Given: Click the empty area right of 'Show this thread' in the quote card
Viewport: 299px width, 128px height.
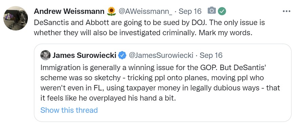Looking at the screenshot, I should 192,110.
